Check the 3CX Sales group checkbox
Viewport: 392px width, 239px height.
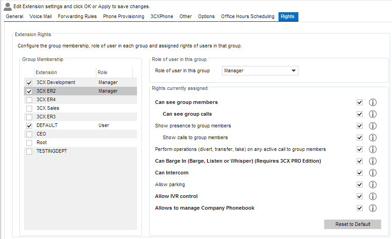point(29,108)
